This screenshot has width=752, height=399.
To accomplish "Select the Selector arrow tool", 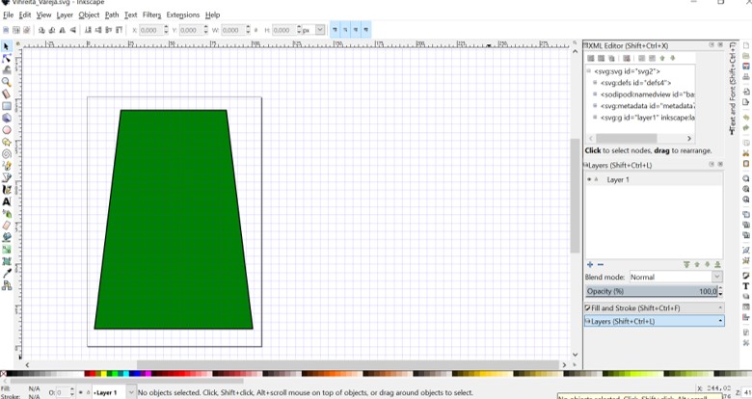I will pyautogui.click(x=6, y=46).
